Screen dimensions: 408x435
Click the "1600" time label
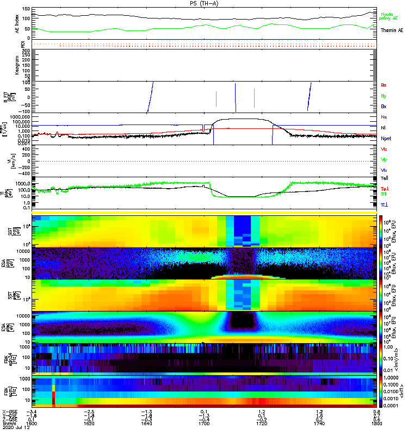32,424
